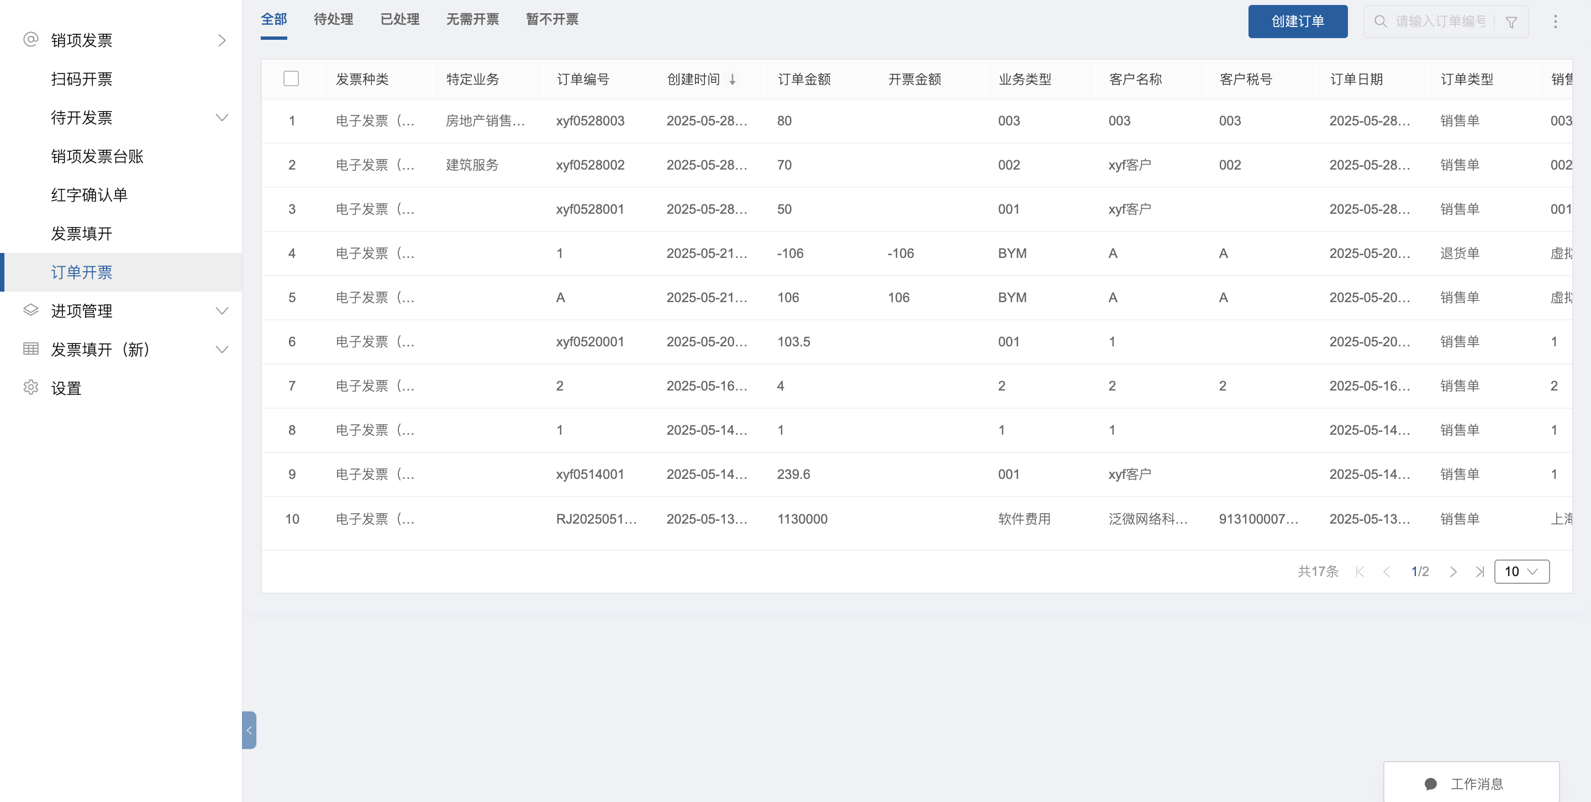This screenshot has width=1591, height=802.
Task: Click the 开票金额 column header
Action: coord(915,79)
